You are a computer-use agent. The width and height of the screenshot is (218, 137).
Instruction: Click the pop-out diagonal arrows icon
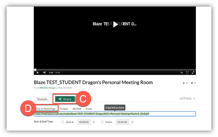point(193,73)
